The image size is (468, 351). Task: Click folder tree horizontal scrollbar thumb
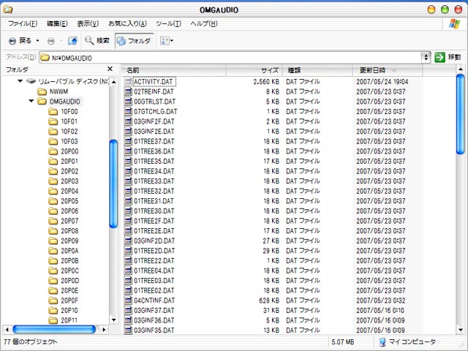point(54,330)
